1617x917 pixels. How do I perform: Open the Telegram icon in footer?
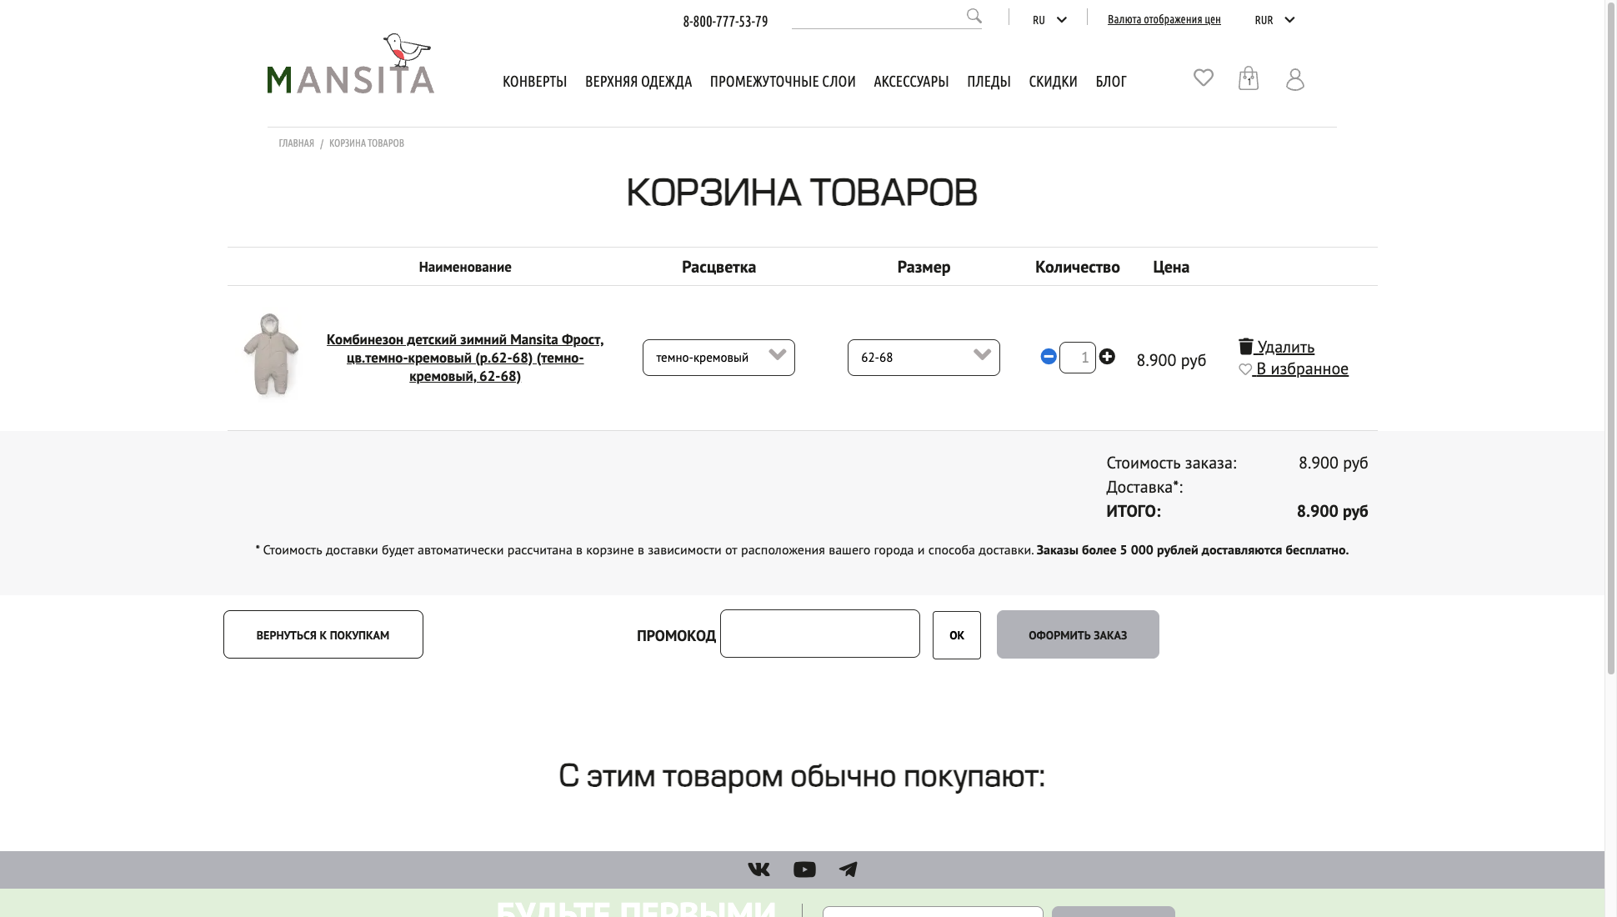tap(848, 869)
